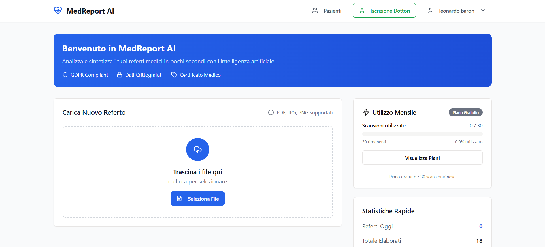Click the Certificato Medico tag icon
This screenshot has height=247, width=545.
click(x=174, y=75)
